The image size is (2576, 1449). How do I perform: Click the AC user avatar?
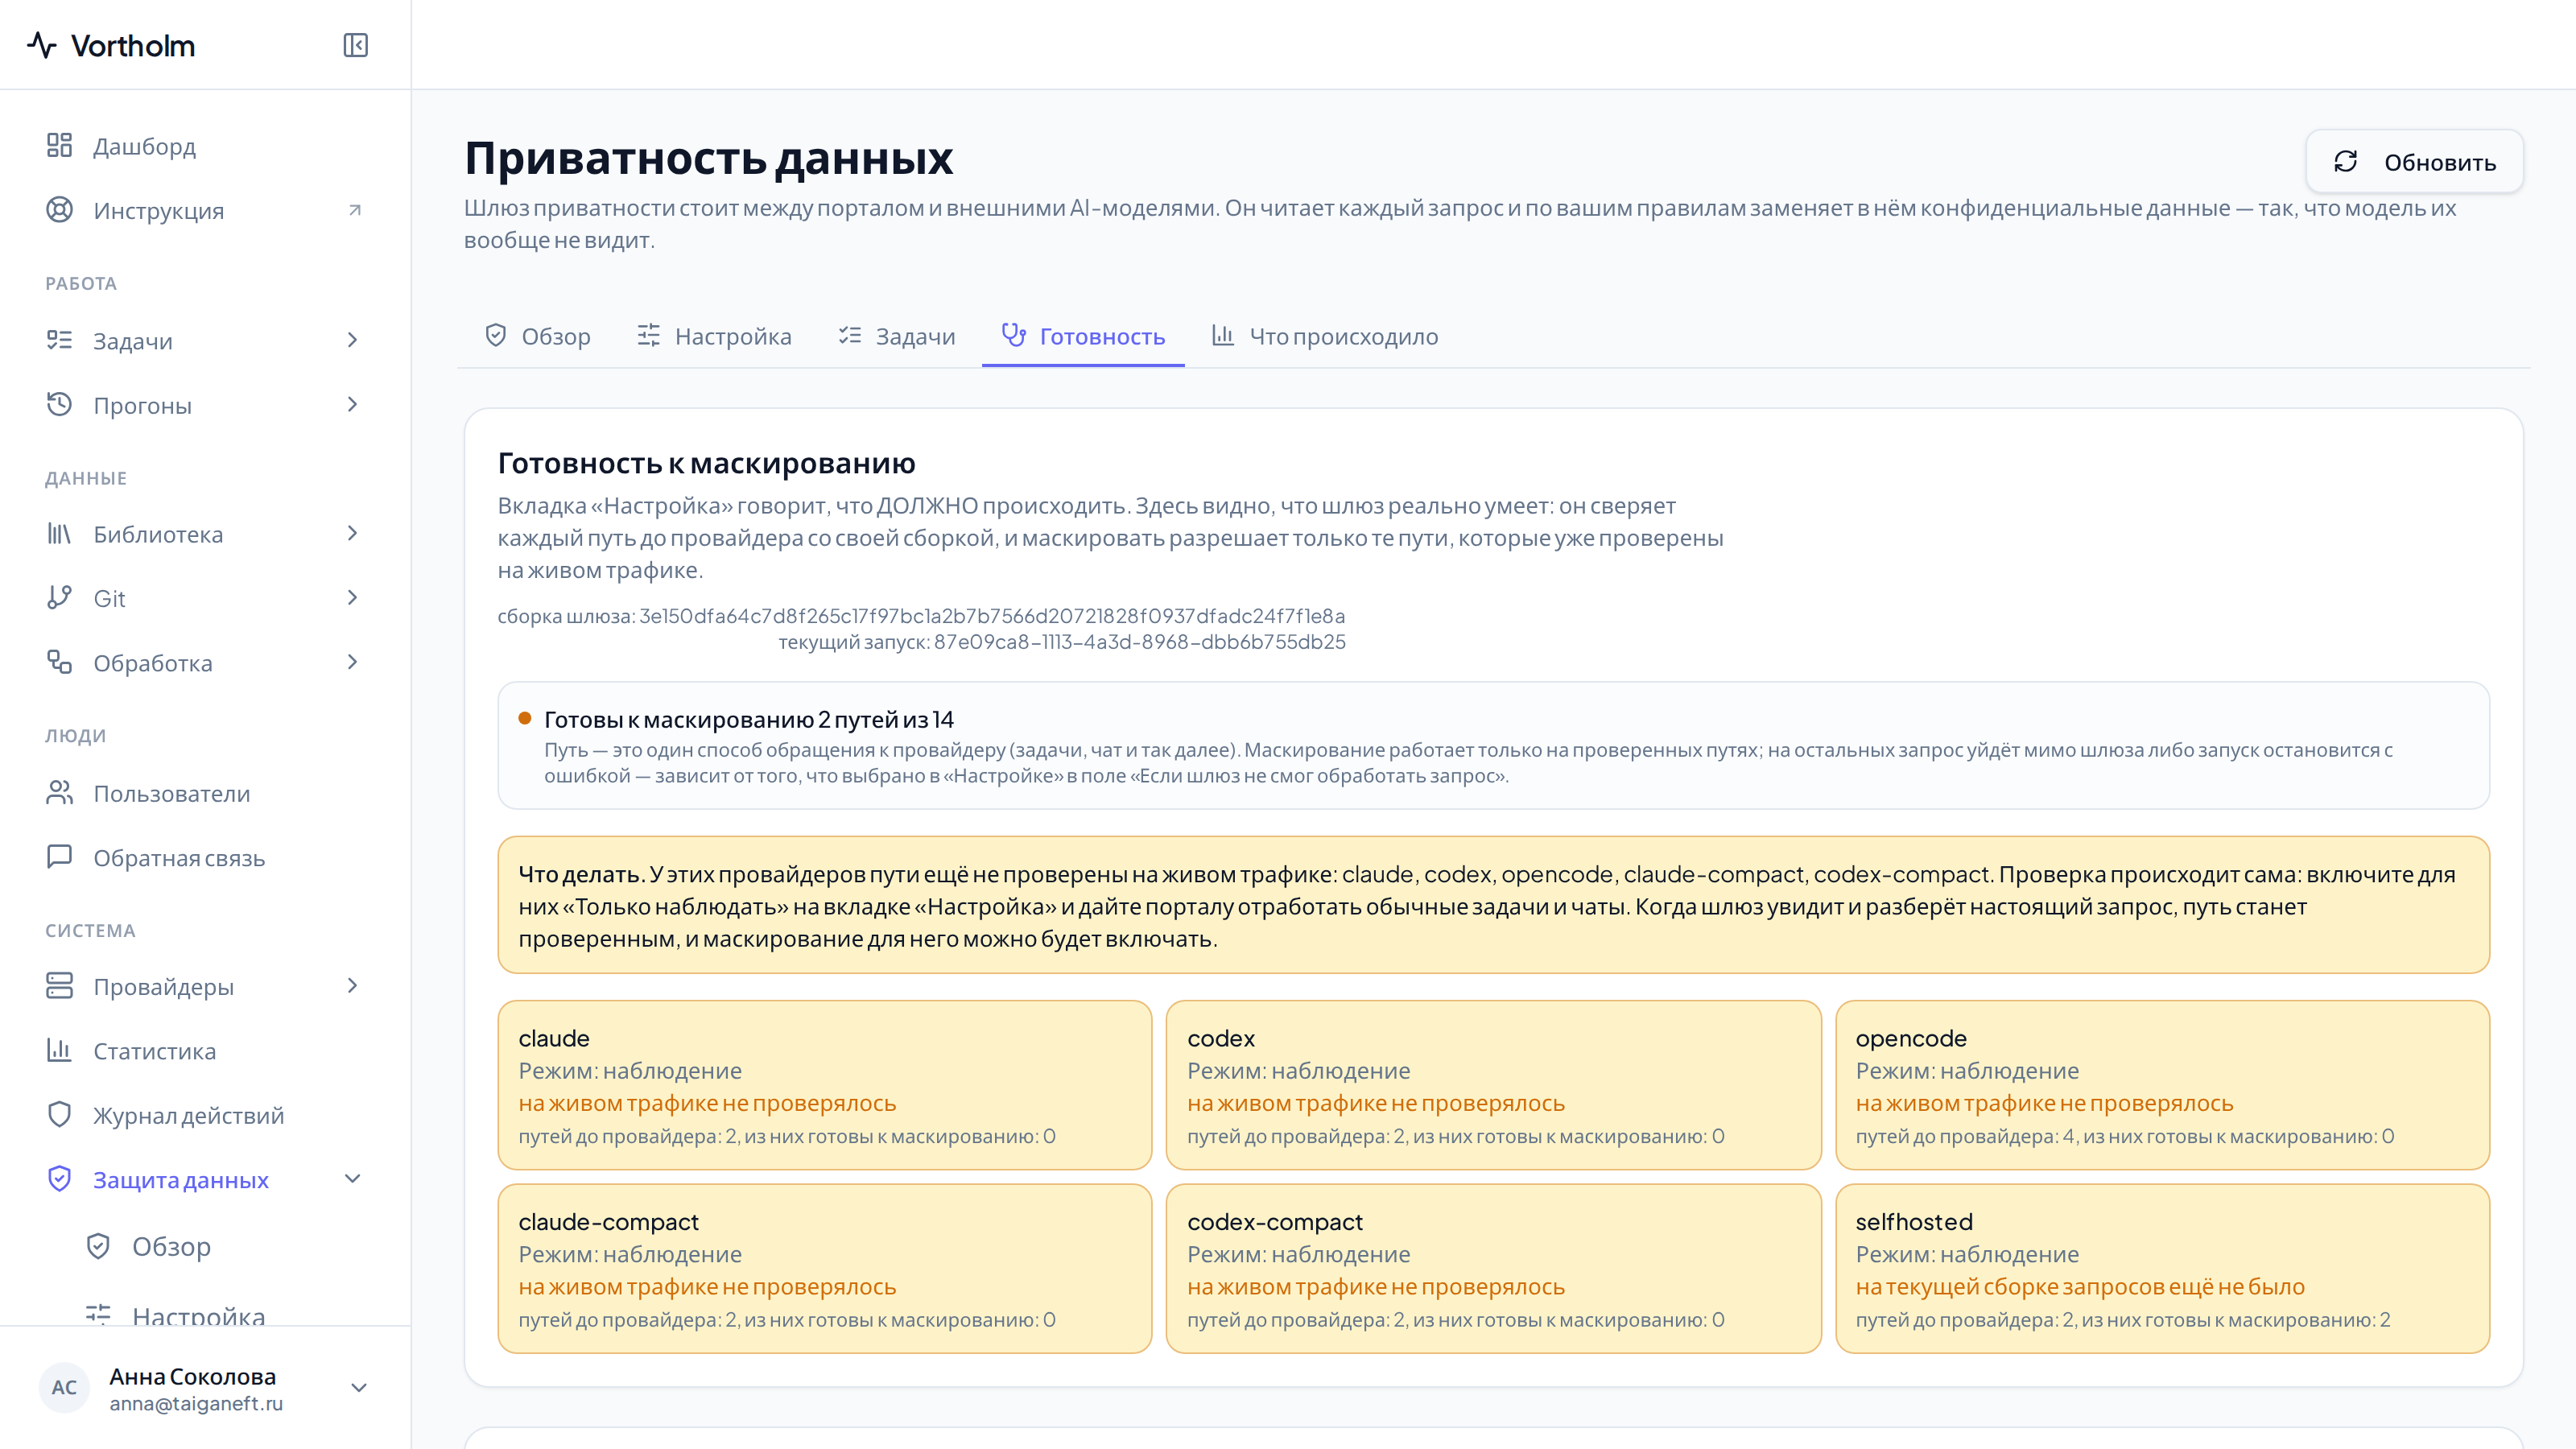pos(64,1387)
